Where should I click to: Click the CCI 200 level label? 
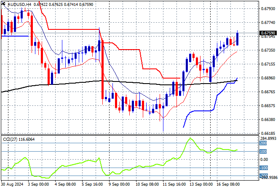tap(263, 143)
